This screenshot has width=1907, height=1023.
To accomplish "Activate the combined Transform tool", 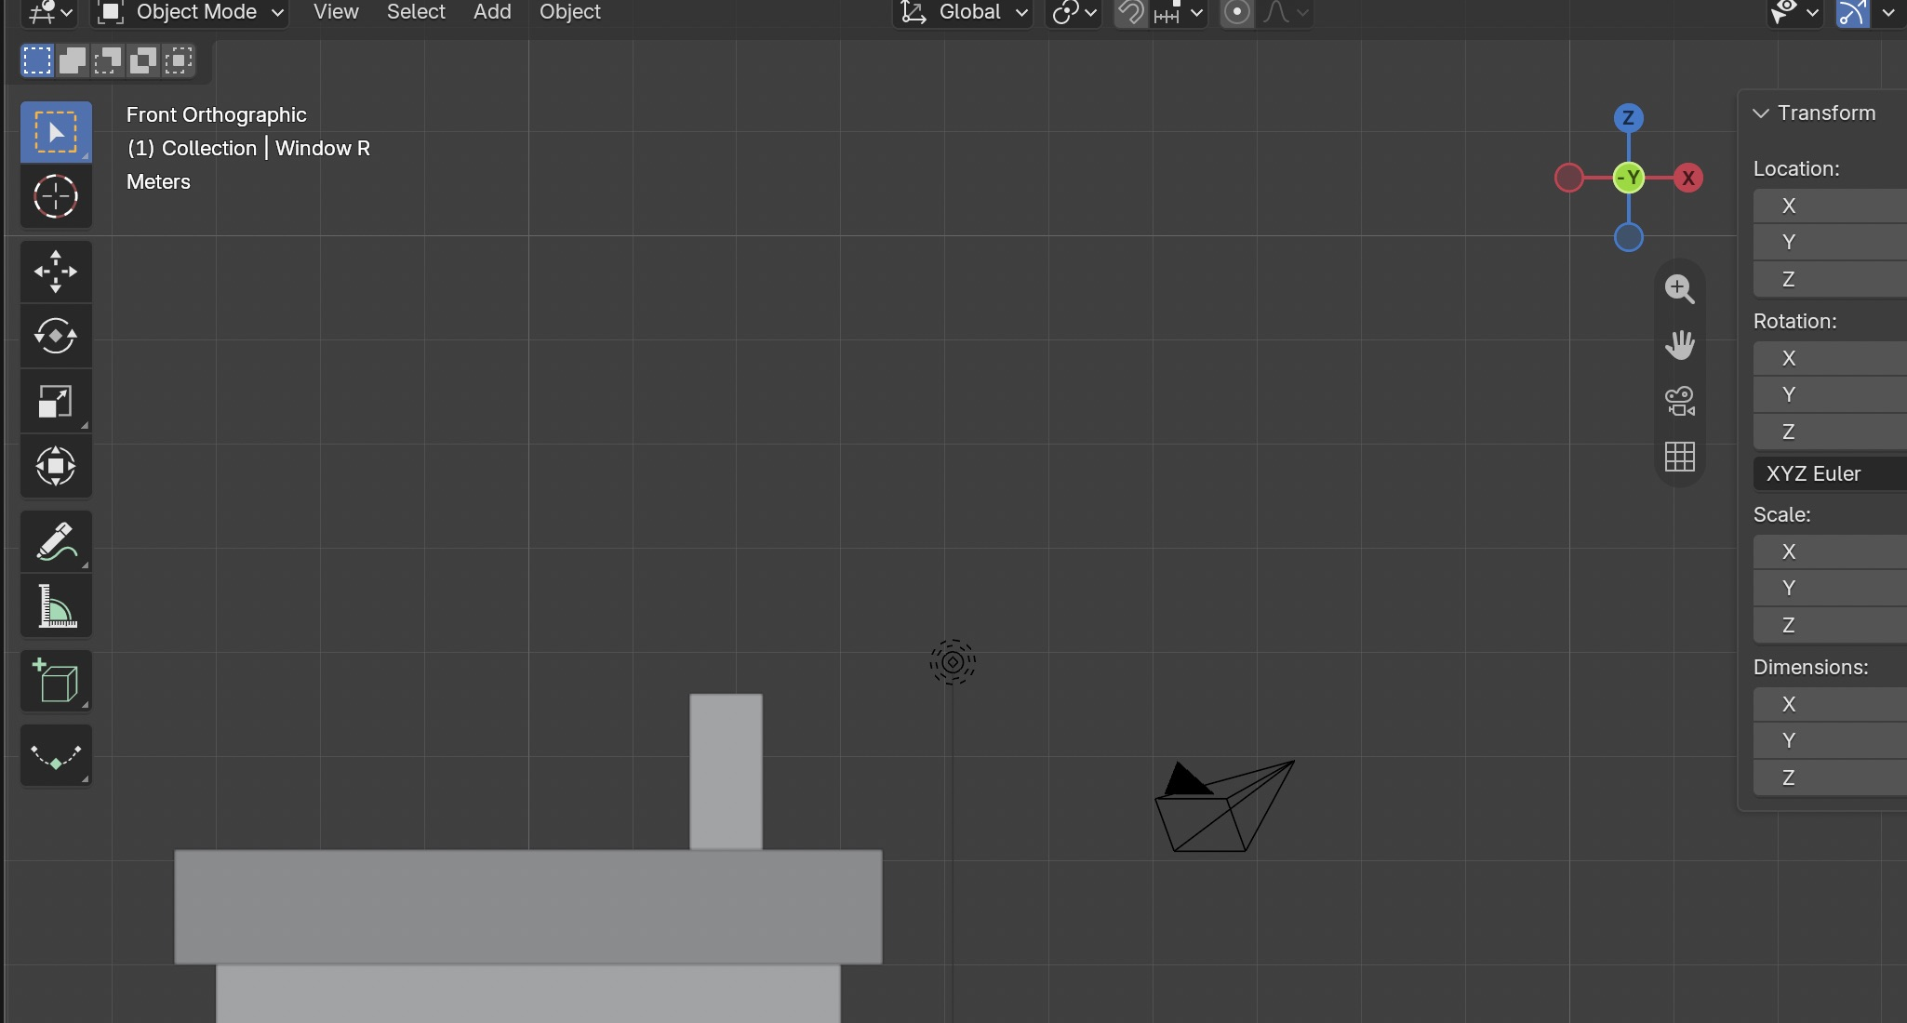I will click(x=56, y=467).
